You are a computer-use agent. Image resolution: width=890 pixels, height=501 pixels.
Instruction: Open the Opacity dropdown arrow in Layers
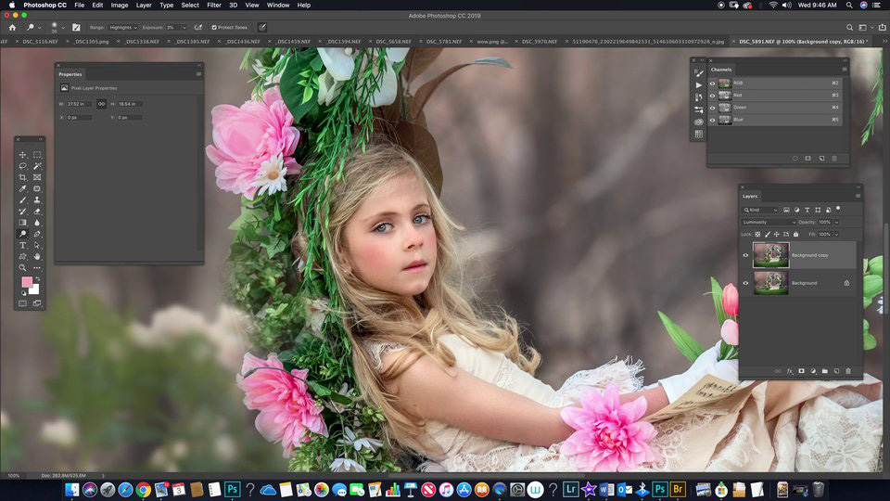836,222
